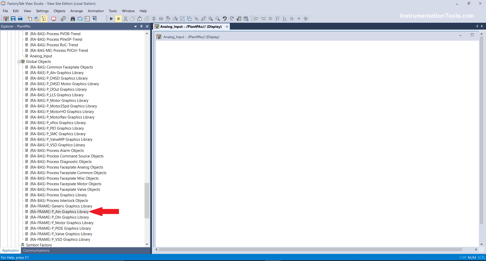Screen dimensions: 486x261
Task: Close the Explorer - PlantPAx panel
Action: (147, 27)
